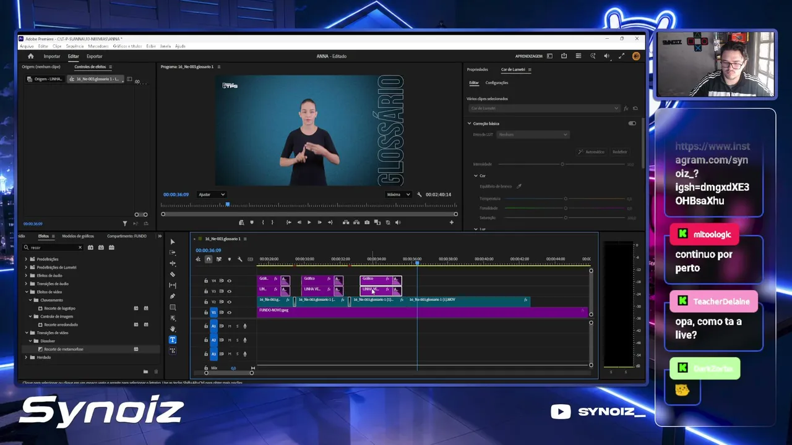Click the Redefinir button

coord(619,152)
